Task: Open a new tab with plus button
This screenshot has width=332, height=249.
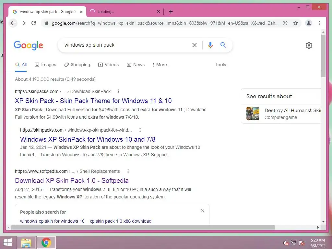Action: (171, 12)
